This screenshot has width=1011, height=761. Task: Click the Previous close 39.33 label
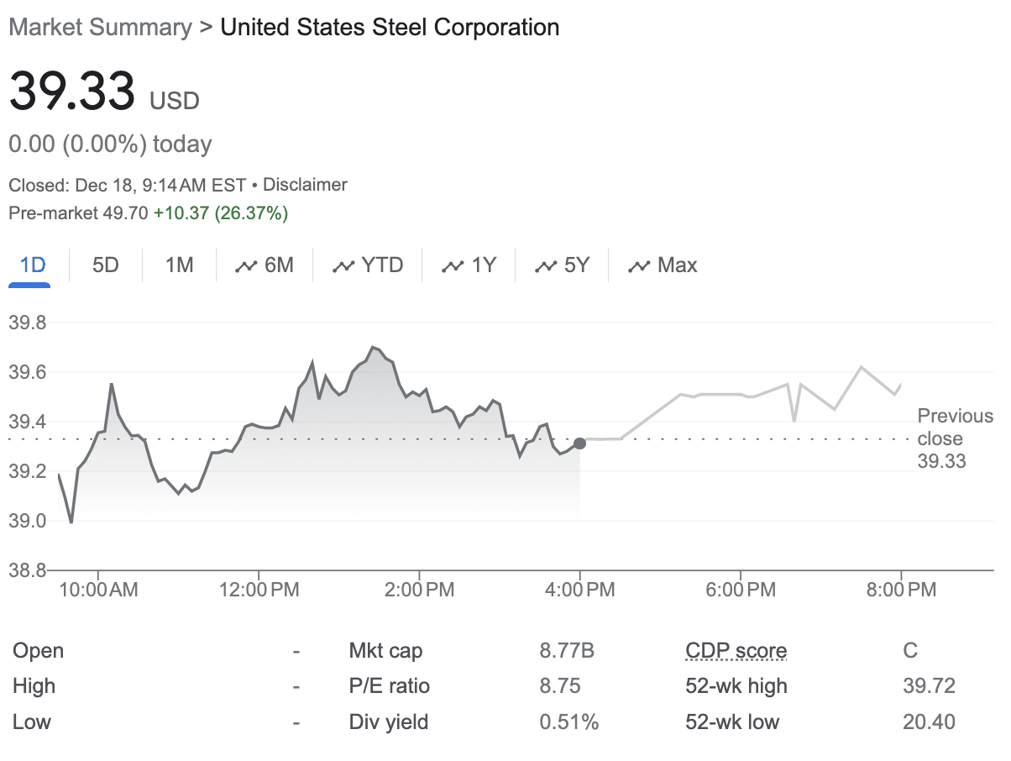(x=955, y=438)
